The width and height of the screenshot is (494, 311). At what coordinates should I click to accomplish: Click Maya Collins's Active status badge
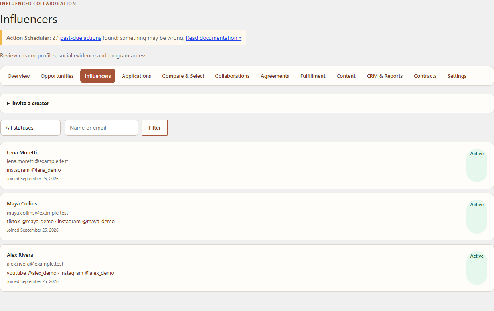point(477,217)
